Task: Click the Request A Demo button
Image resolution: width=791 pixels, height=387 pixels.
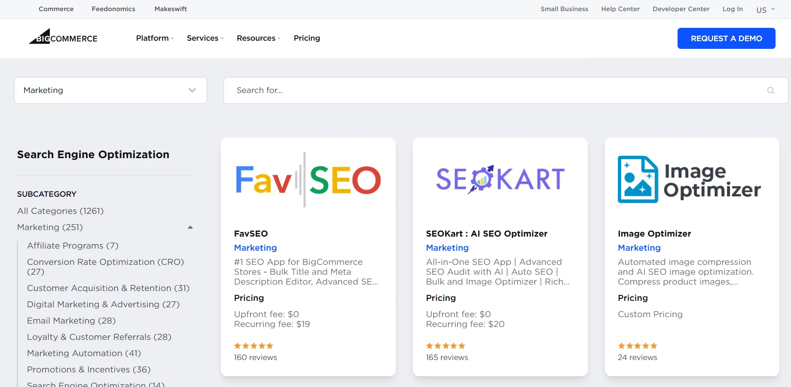Action: click(x=726, y=38)
